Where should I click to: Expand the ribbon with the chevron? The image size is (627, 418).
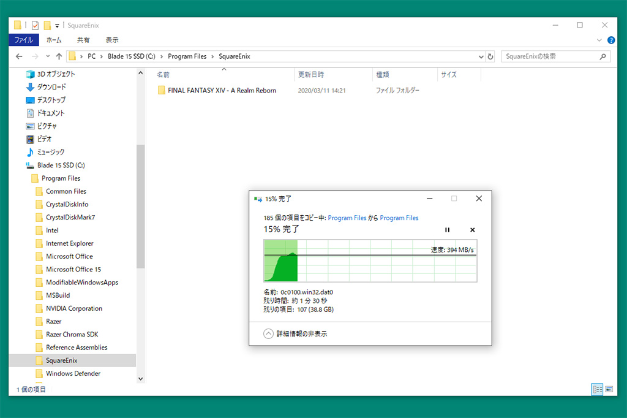pos(599,40)
